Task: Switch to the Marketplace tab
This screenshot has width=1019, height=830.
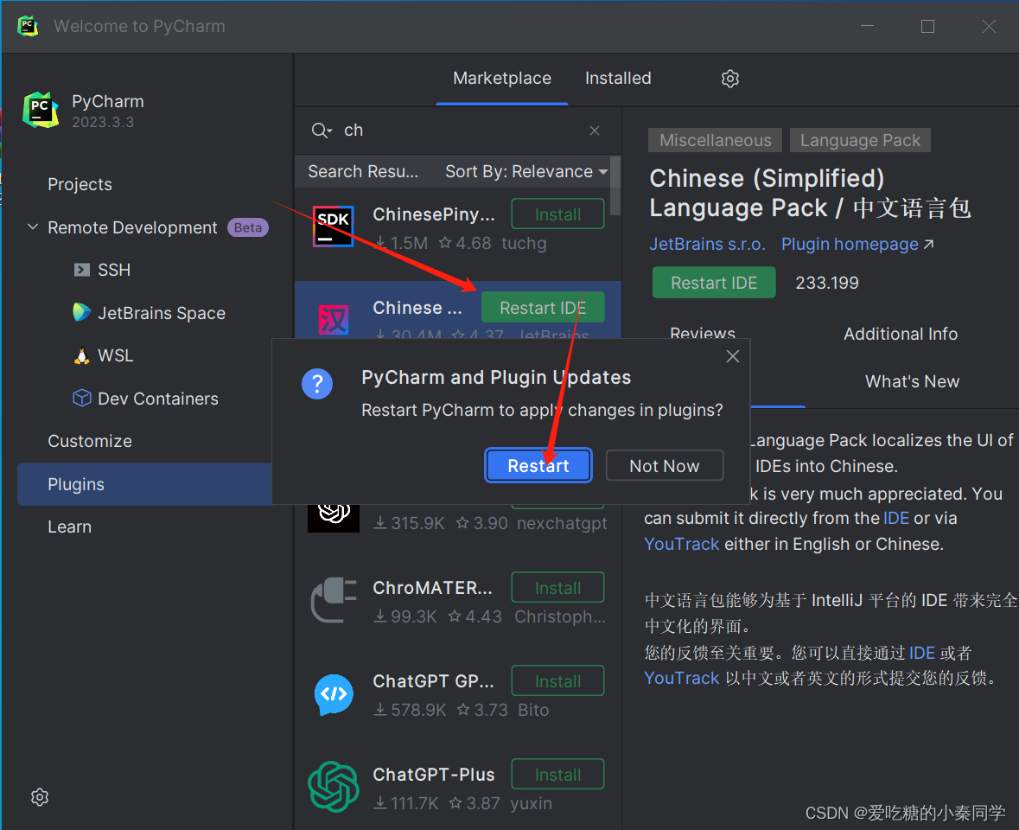Action: [x=501, y=79]
